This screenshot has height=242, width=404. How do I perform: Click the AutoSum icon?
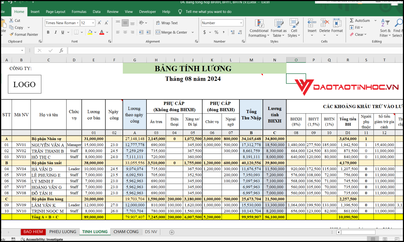click(x=352, y=20)
